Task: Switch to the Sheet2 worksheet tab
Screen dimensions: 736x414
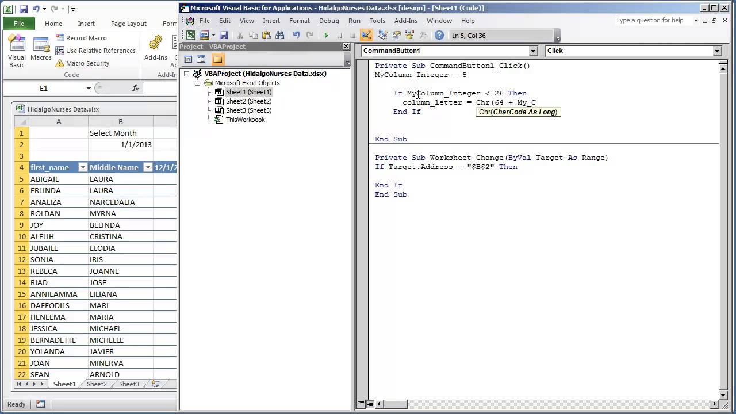Action: tap(97, 384)
